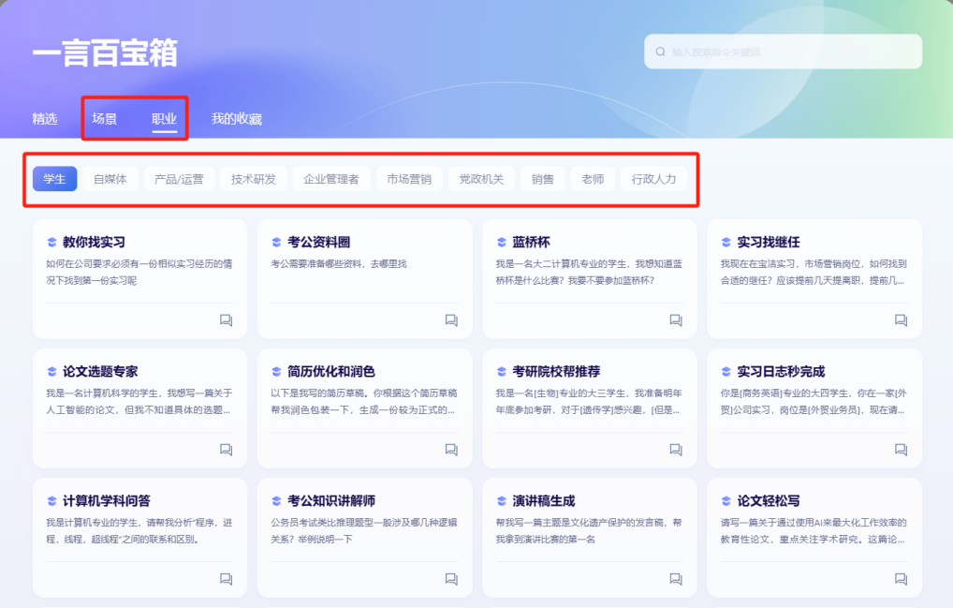
Task: Click chat icon on 论文选题专家 card
Action: pos(227,450)
